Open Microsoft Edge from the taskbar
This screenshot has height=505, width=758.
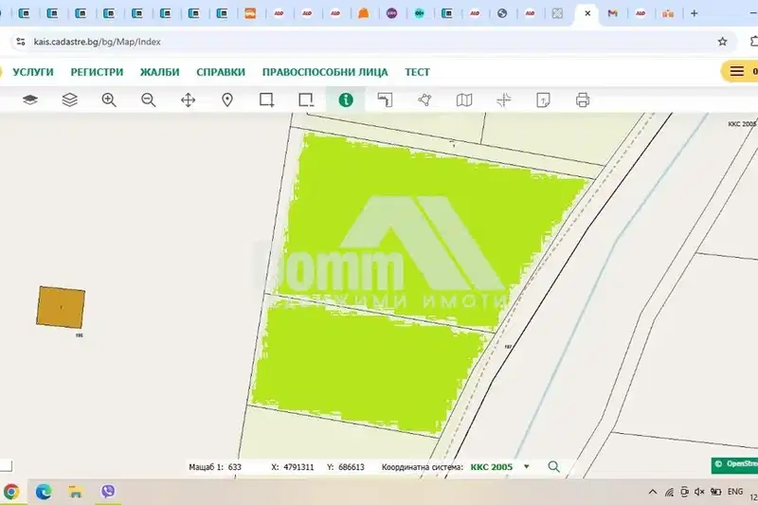pos(44,492)
